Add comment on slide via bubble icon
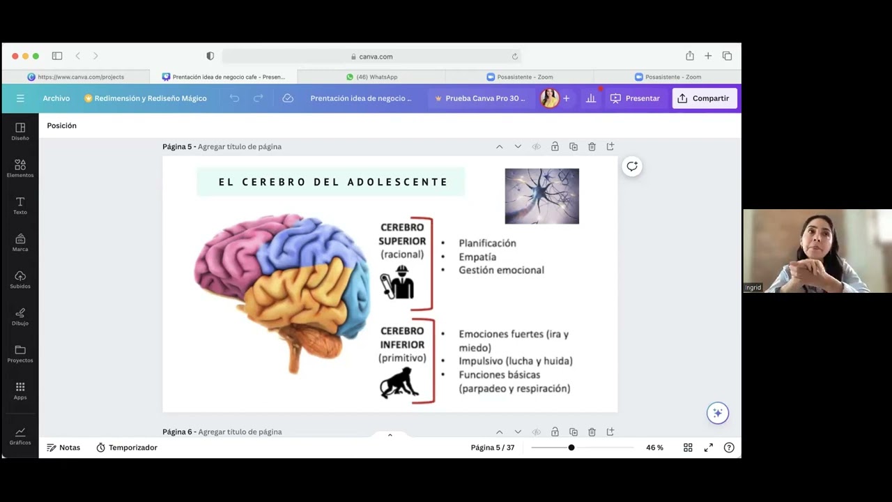 click(632, 166)
